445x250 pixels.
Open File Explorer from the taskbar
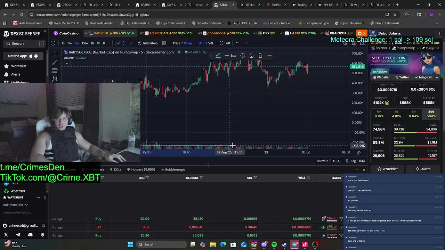(213, 244)
